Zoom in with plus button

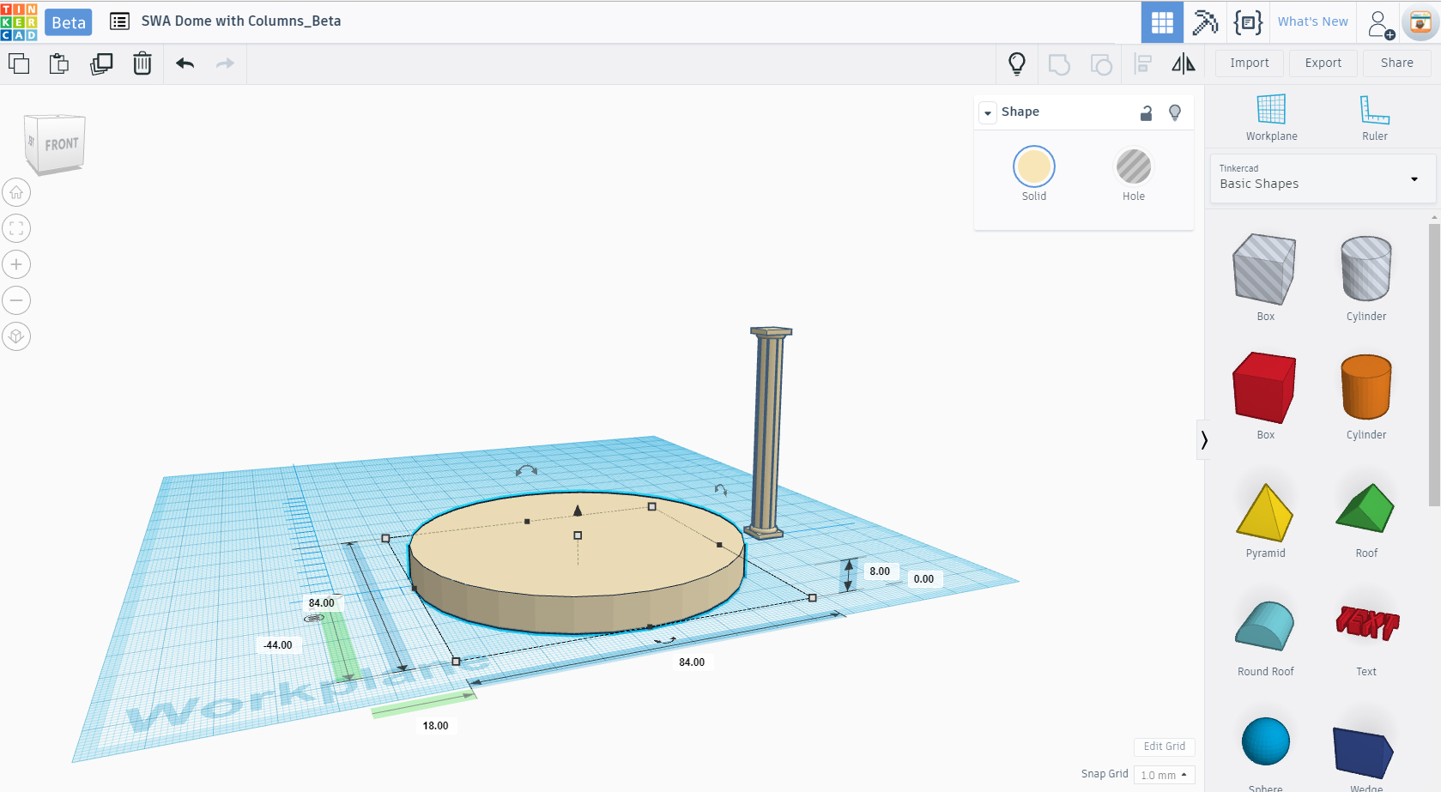coord(16,264)
